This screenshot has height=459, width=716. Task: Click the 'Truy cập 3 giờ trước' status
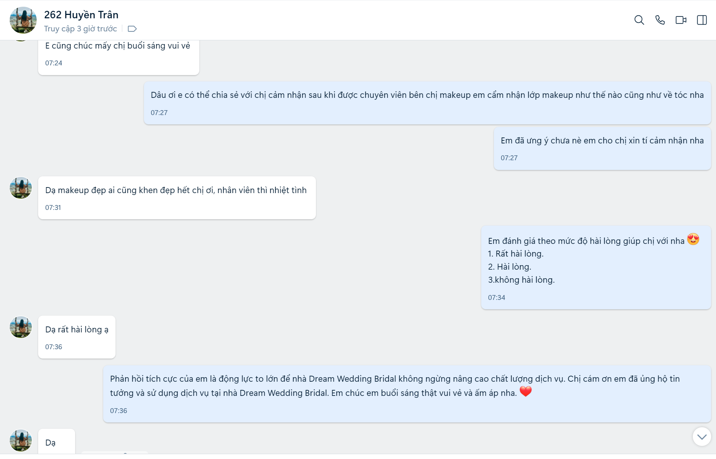[80, 29]
